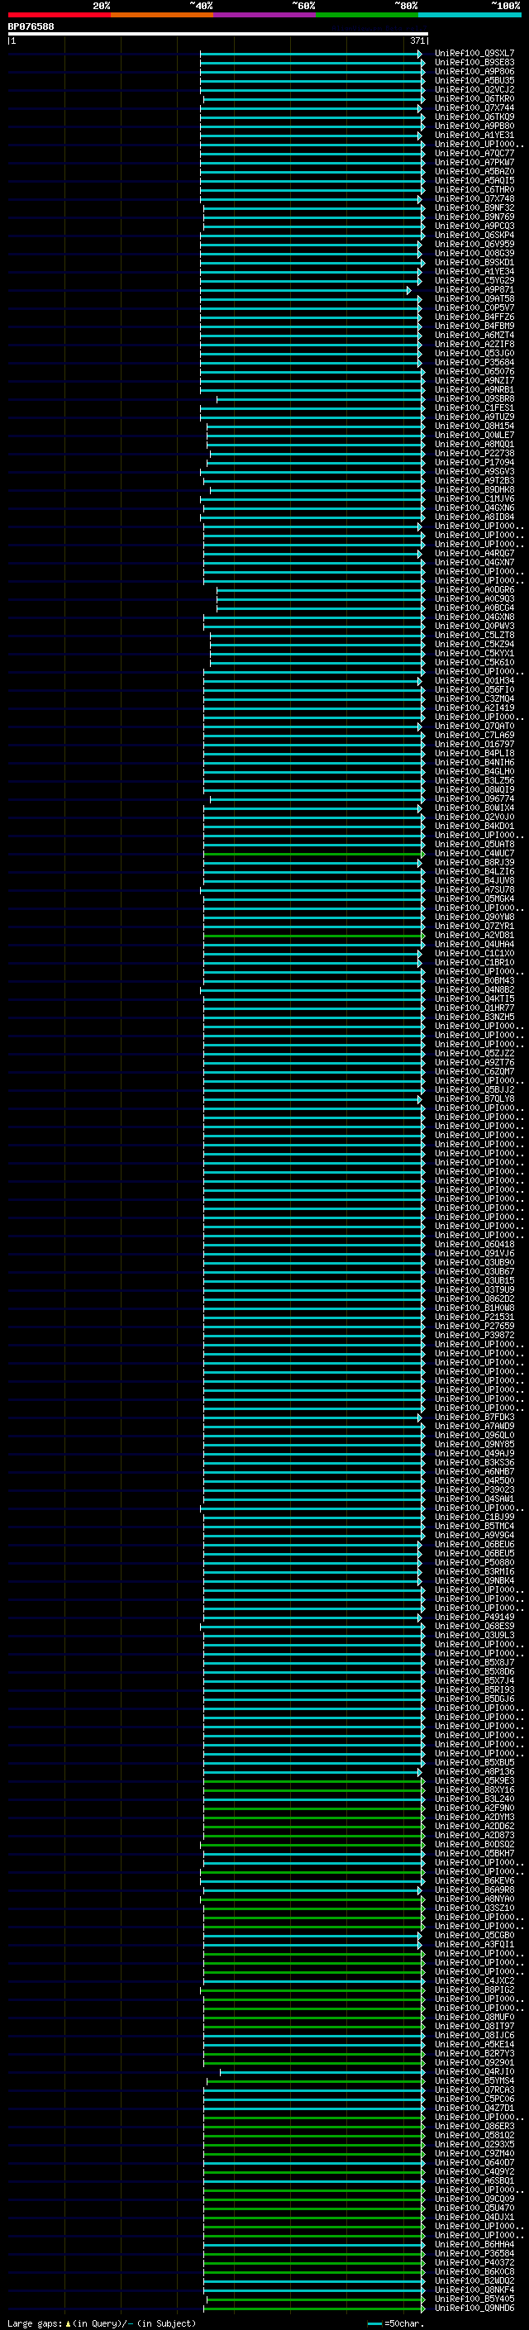Screen dimensions: 529x2330
Task: Select hit label UniRef100_A9P871
Action: [x=474, y=289]
